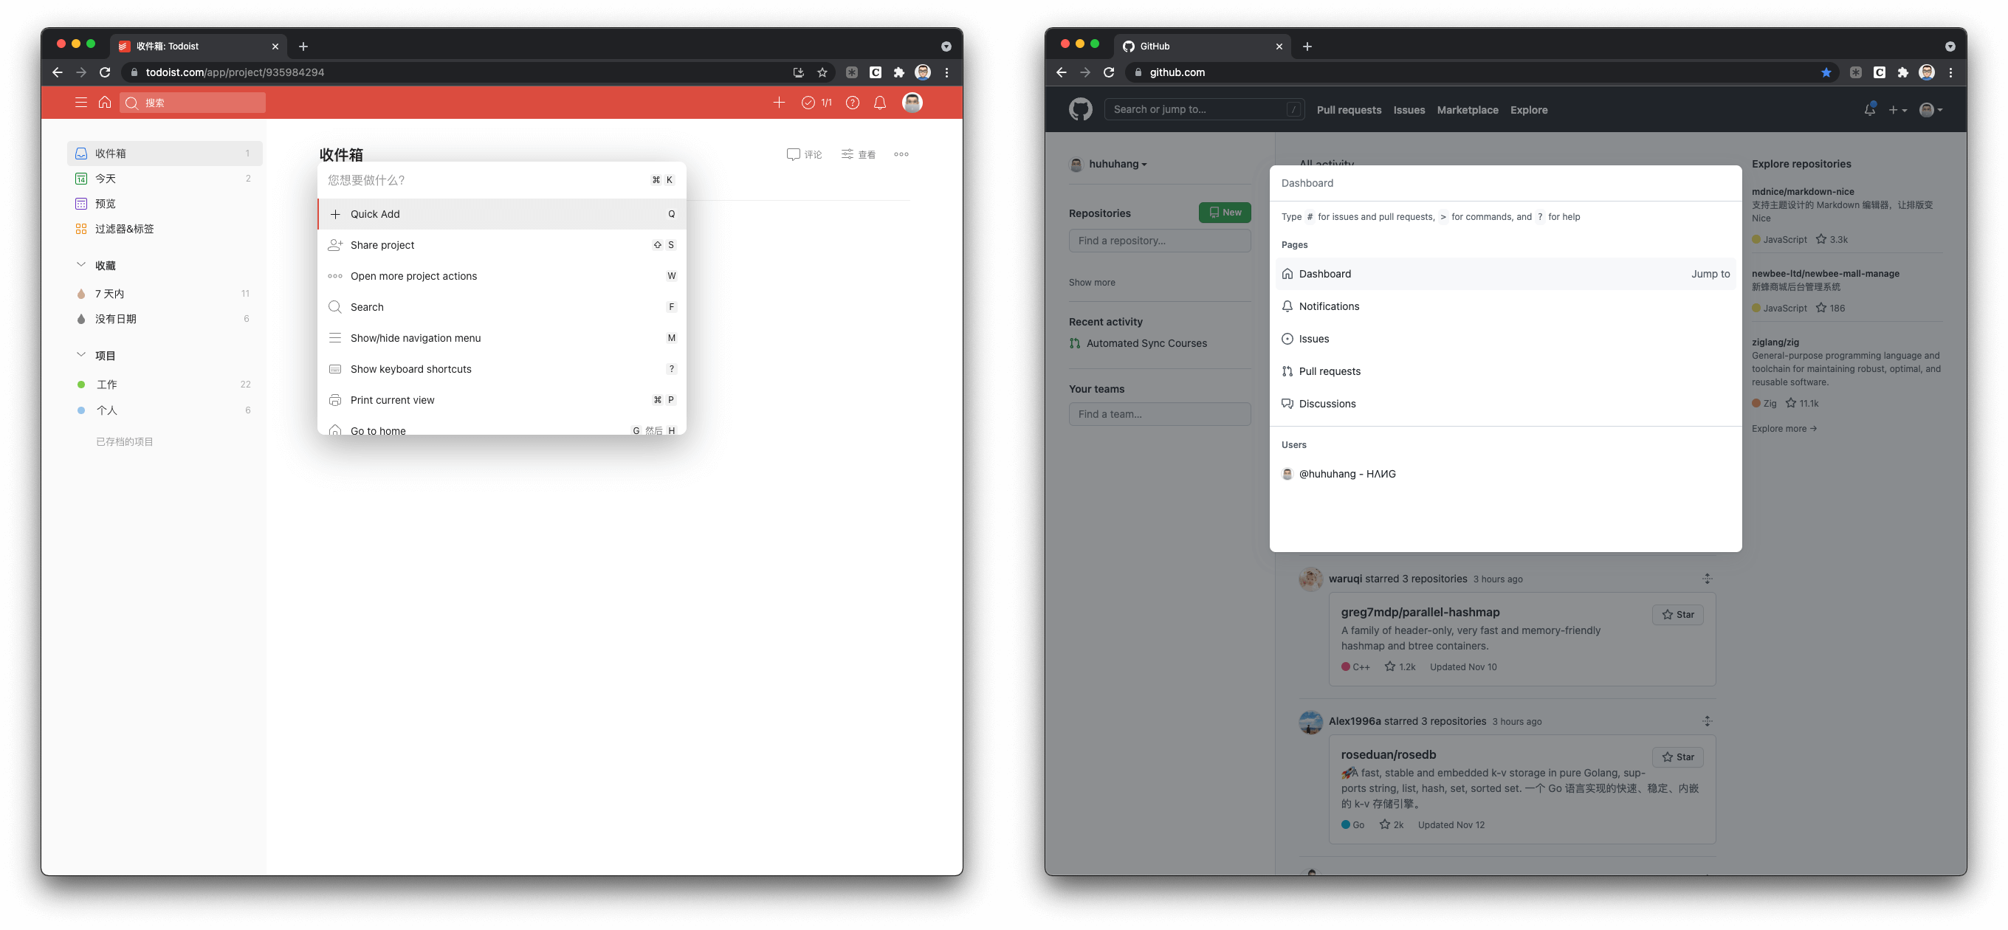Click Todoist notification bell icon
The height and width of the screenshot is (930, 2008).
tap(879, 102)
